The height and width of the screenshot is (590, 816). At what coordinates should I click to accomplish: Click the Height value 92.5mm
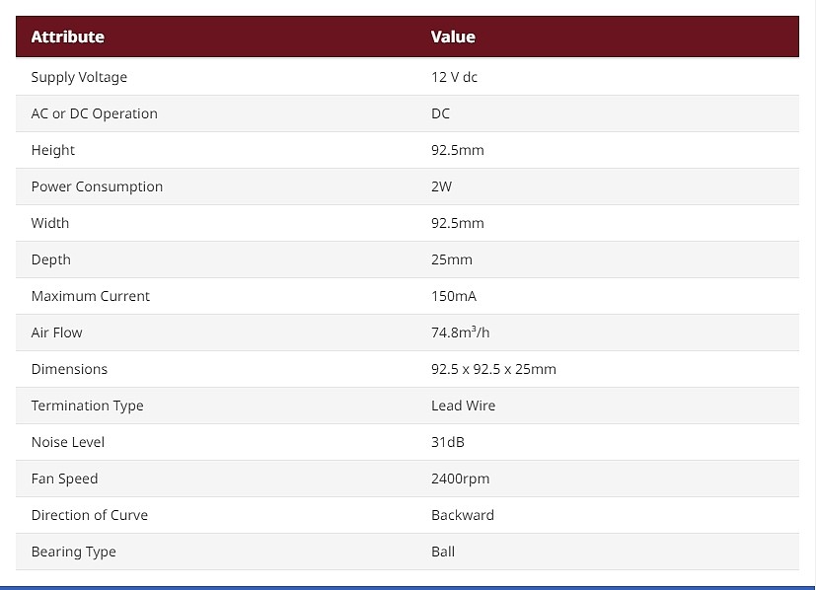(x=458, y=150)
